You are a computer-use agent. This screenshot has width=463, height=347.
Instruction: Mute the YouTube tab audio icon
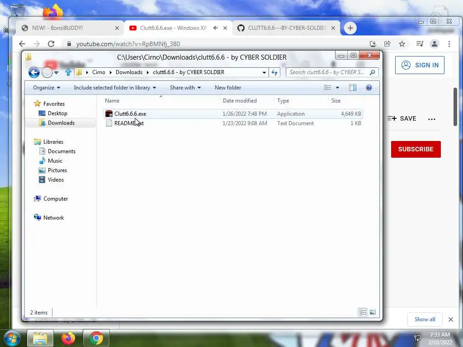216,28
